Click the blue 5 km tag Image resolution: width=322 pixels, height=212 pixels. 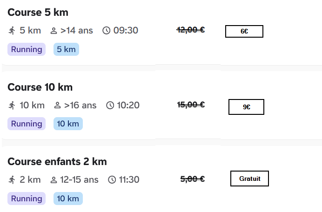(x=67, y=49)
